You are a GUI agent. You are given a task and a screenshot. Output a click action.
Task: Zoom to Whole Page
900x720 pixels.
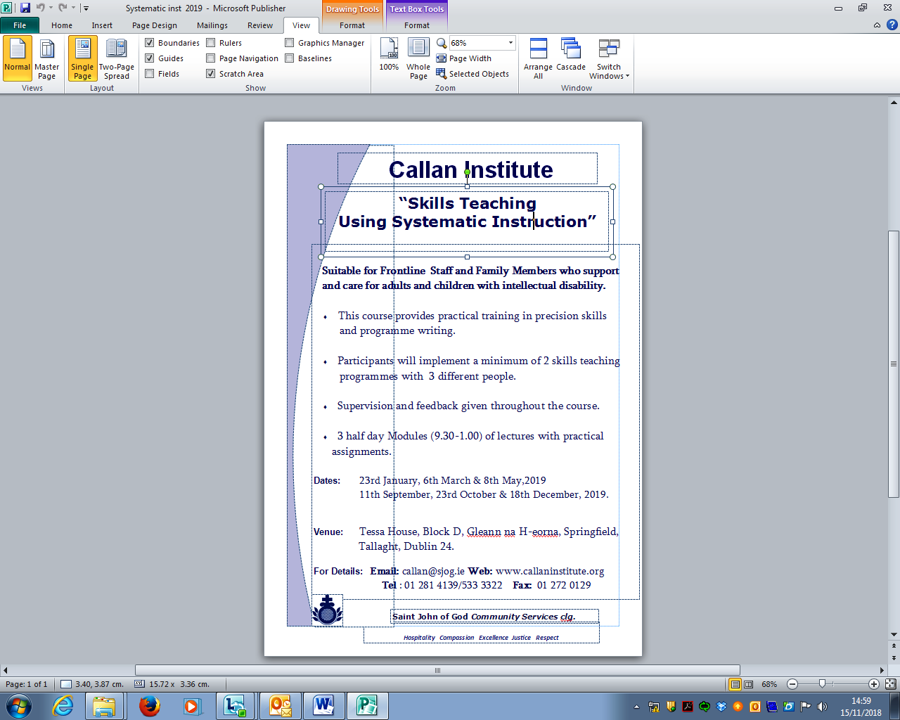(418, 58)
